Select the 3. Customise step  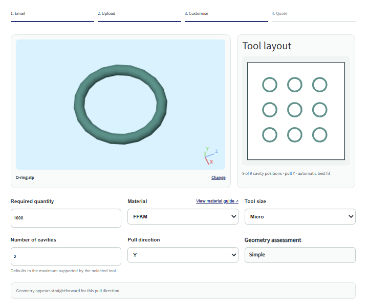[226, 15]
